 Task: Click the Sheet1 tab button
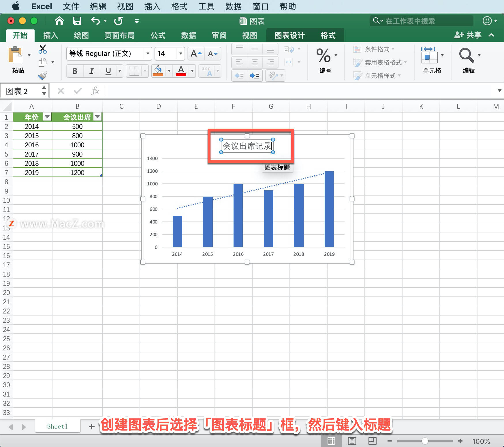[57, 426]
